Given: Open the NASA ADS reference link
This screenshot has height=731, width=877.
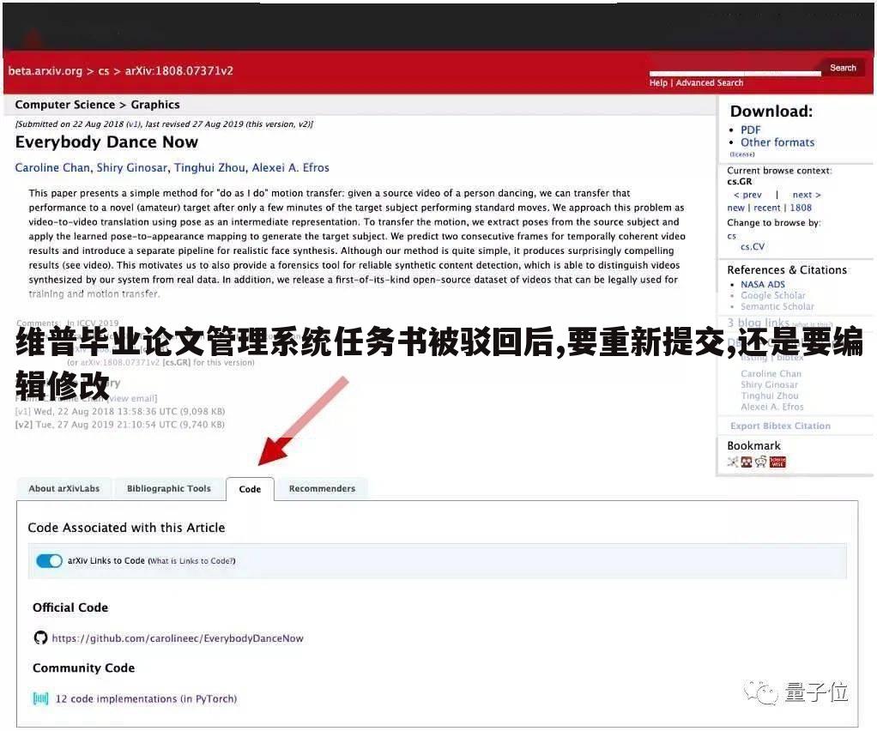Looking at the screenshot, I should pos(762,284).
